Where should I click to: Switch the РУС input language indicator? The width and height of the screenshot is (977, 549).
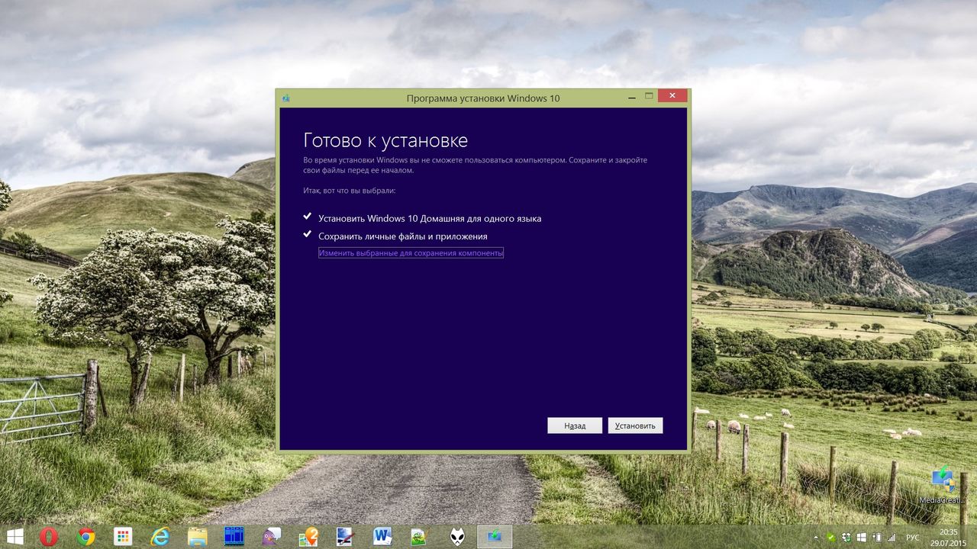click(913, 537)
